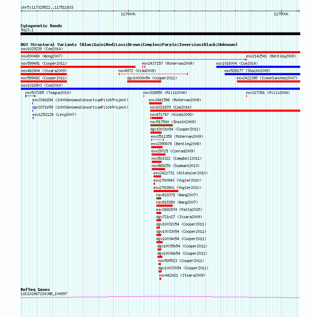Open the dgv10030n54 (Cooper2011) variant

pyautogui.click(x=152, y=78)
